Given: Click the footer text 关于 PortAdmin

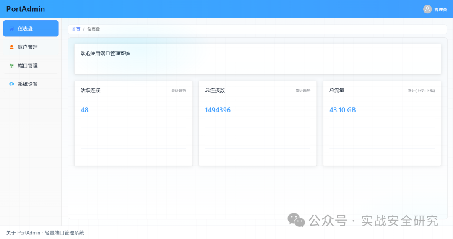Looking at the screenshot, I should coord(23,233).
